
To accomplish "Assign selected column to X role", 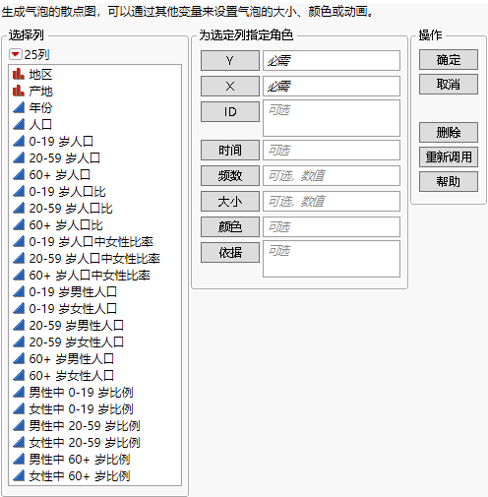I will 230,86.
